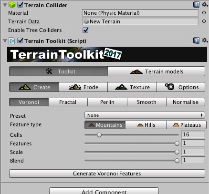Click the Blend slider handle
The width and height of the screenshot is (209, 194).
(177, 161)
